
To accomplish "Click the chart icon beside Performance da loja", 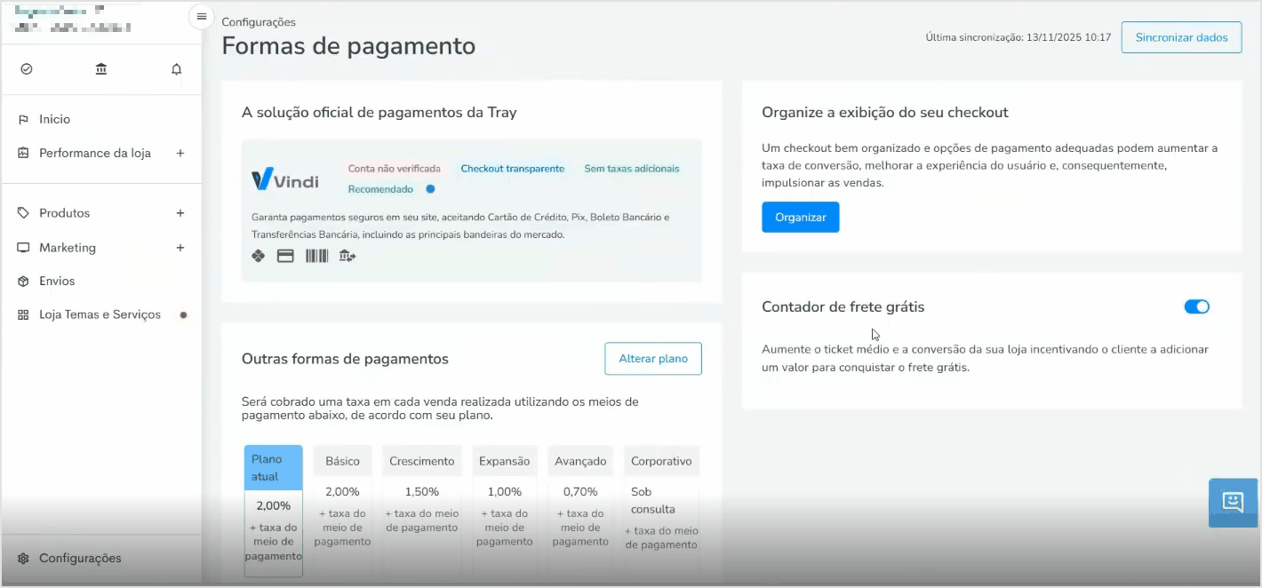I will click(x=23, y=153).
